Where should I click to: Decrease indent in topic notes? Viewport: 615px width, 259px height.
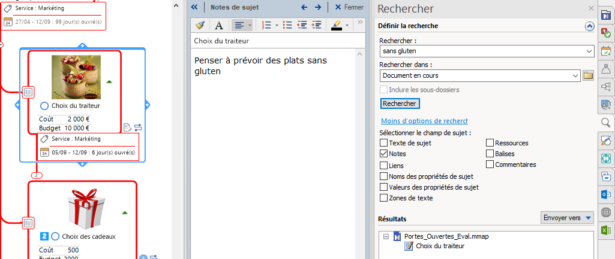click(302, 25)
